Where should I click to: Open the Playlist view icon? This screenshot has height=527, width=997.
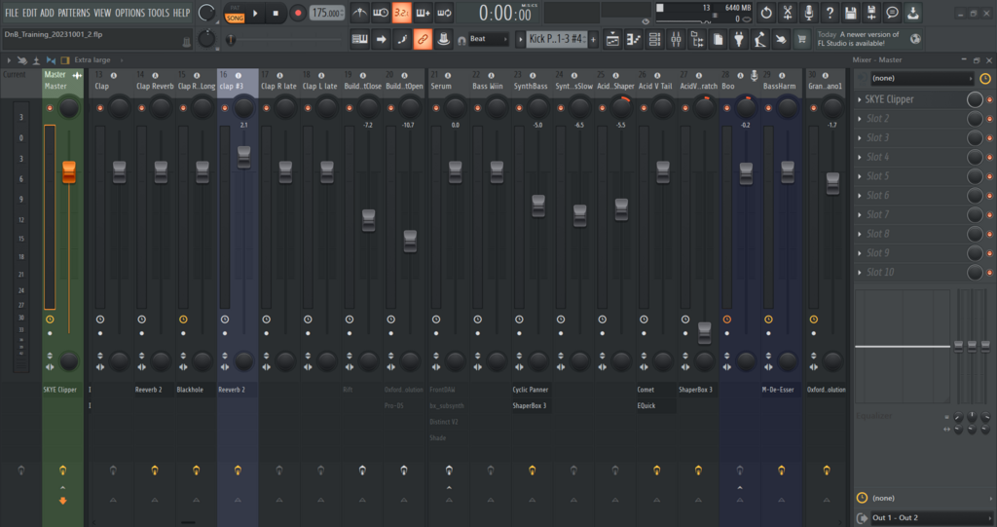coord(612,39)
